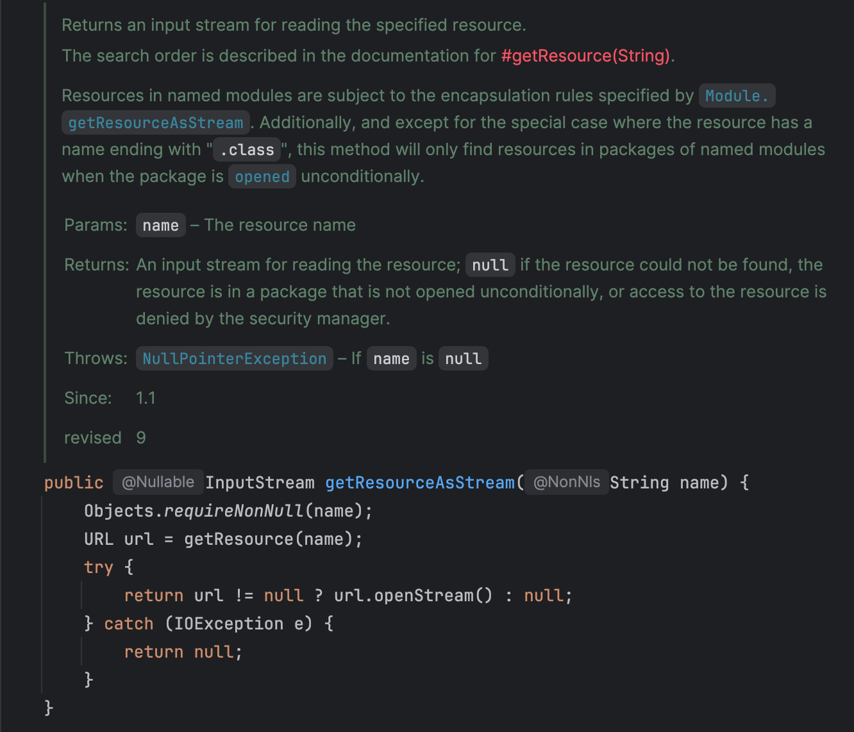Click the IOException type in the catch

tap(229, 624)
